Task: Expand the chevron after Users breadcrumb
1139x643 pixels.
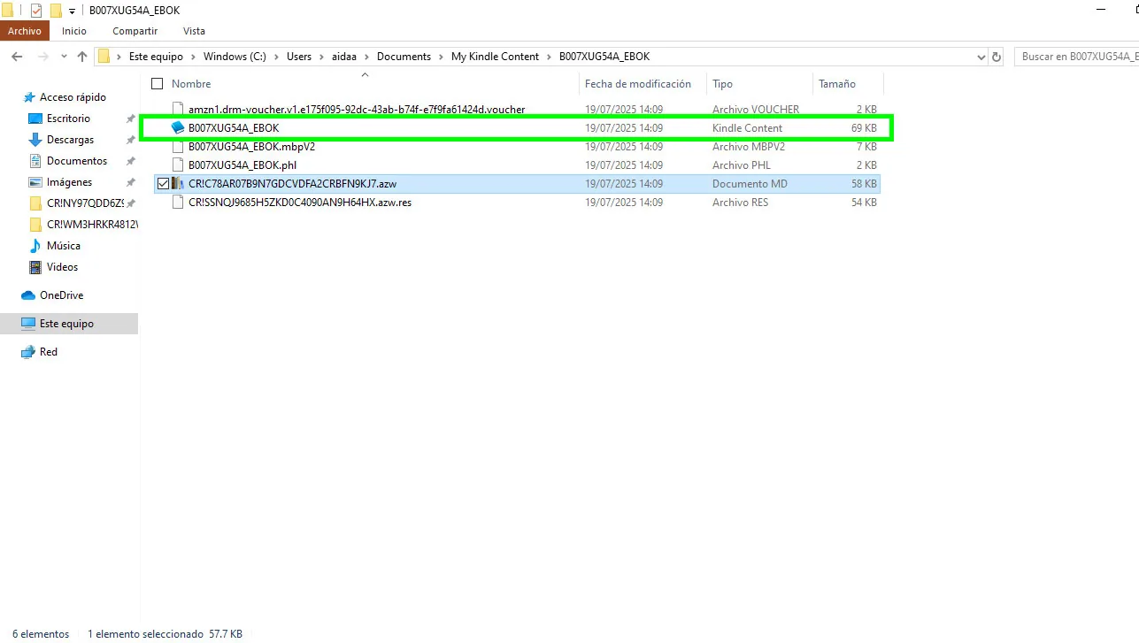Action: tap(321, 57)
